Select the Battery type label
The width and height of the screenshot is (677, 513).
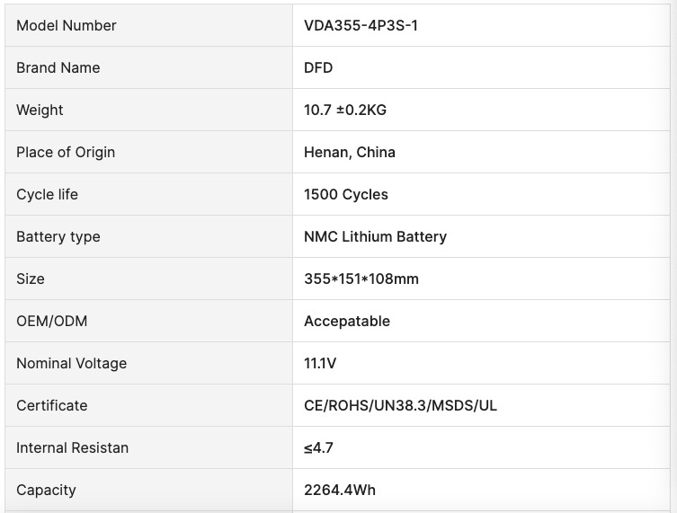tap(58, 237)
